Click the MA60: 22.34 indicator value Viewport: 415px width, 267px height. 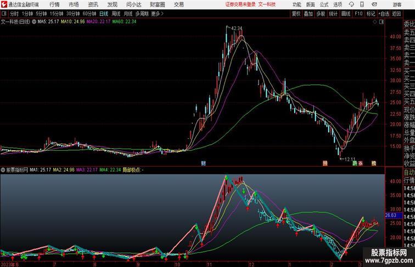tap(124, 22)
